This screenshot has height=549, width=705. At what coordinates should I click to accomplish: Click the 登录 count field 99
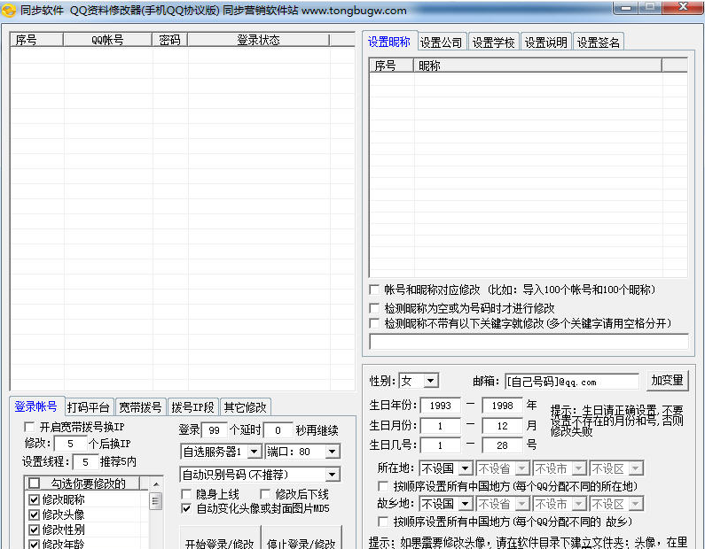[215, 430]
